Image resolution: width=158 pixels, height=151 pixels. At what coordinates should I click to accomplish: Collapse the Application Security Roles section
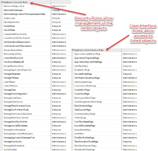tap(2, 2)
